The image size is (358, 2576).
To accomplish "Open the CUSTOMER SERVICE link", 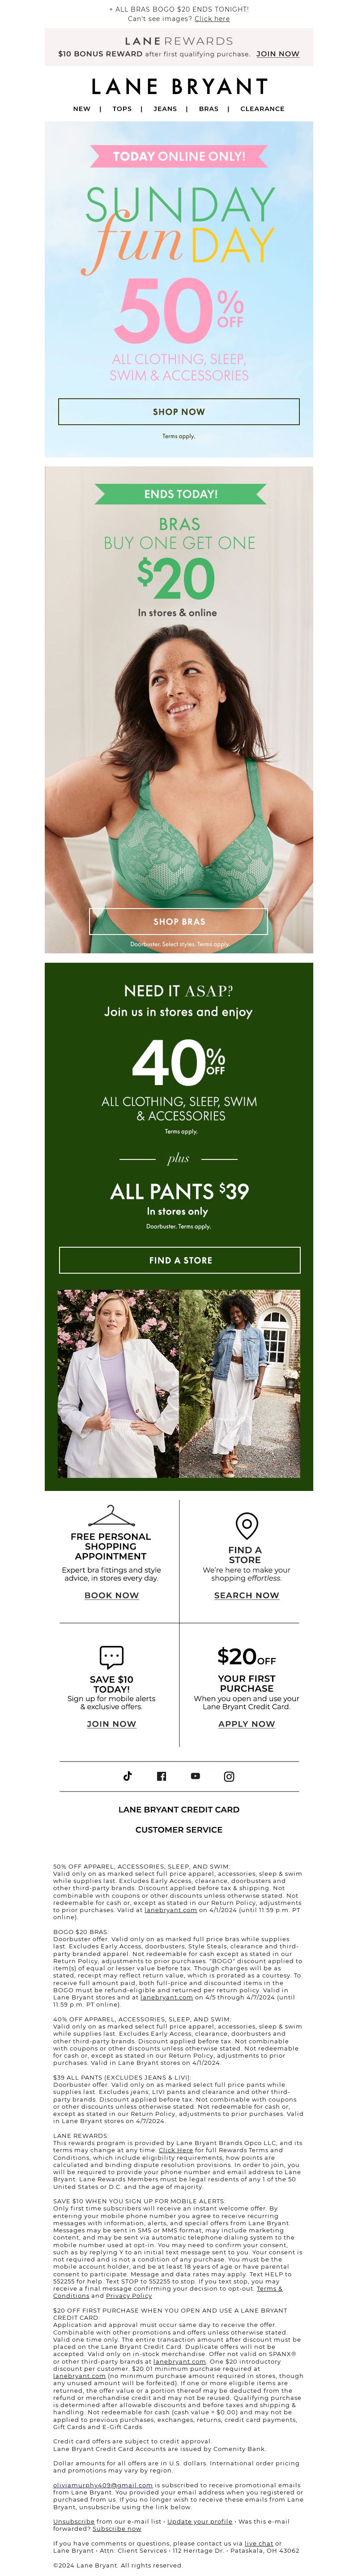I will (x=179, y=1829).
